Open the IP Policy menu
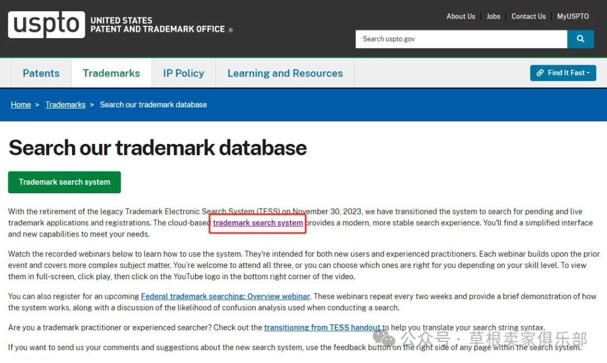607x363 pixels. click(183, 73)
